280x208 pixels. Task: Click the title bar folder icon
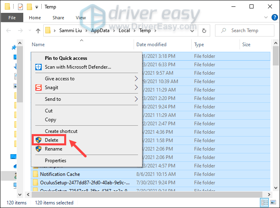click(7, 6)
